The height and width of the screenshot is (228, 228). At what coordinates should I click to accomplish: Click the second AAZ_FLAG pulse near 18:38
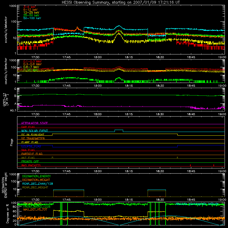tap(177, 158)
